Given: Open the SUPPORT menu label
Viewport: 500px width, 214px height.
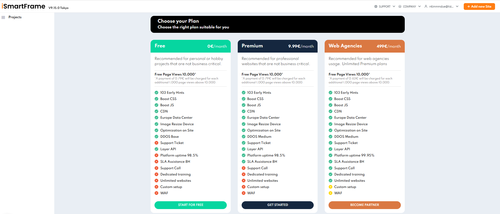Looking at the screenshot, I should (x=385, y=7).
